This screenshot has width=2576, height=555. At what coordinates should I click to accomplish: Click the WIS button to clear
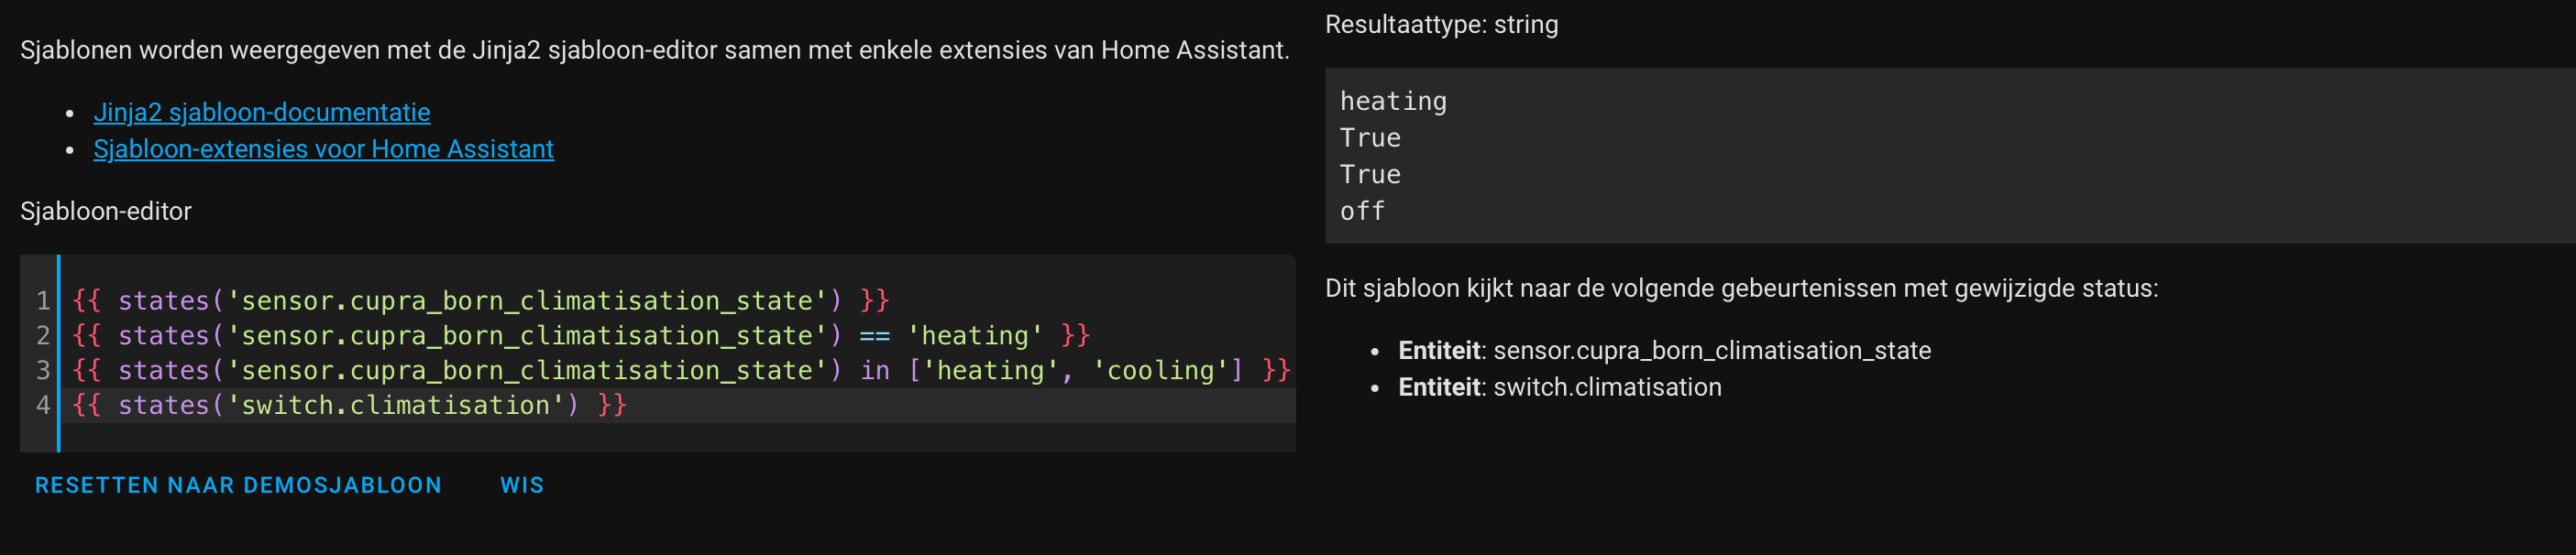point(522,485)
